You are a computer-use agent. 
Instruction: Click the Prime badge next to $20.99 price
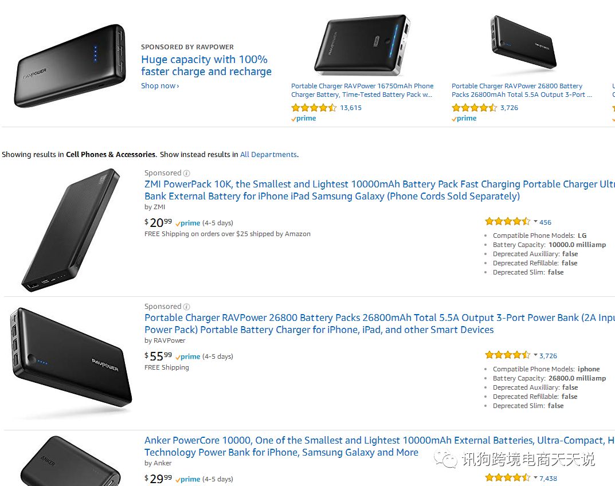pos(188,223)
